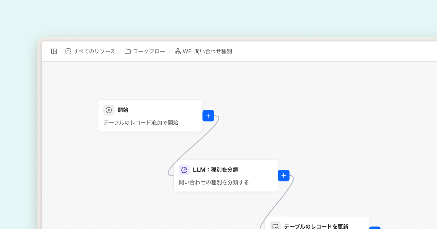Add a step after テーブルのレコードを更新 node

pyautogui.click(x=375, y=228)
